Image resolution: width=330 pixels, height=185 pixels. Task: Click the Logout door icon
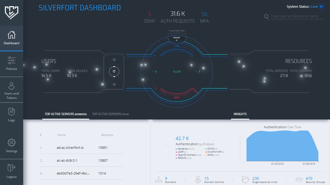(x=12, y=168)
